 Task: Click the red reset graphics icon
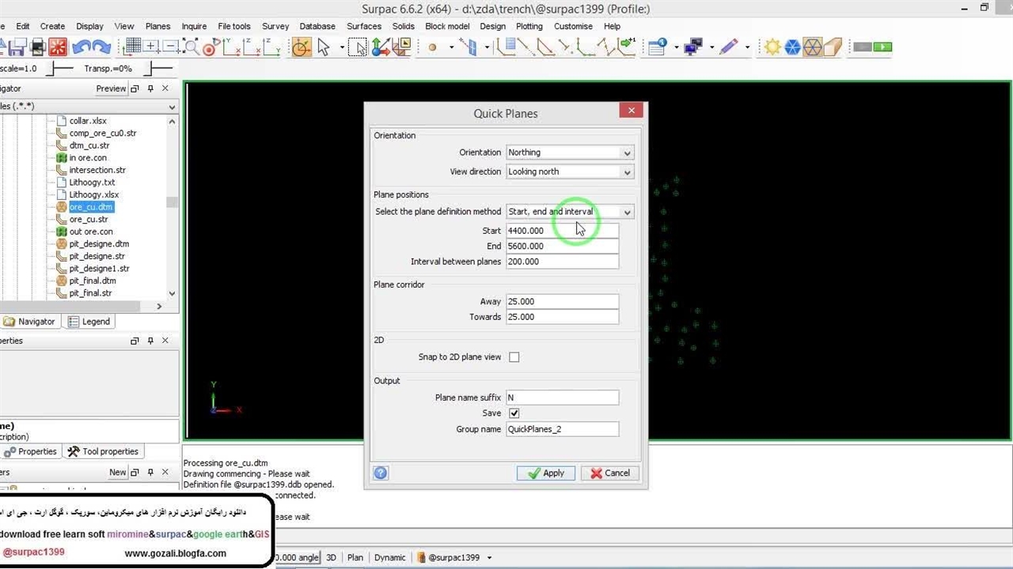(58, 47)
